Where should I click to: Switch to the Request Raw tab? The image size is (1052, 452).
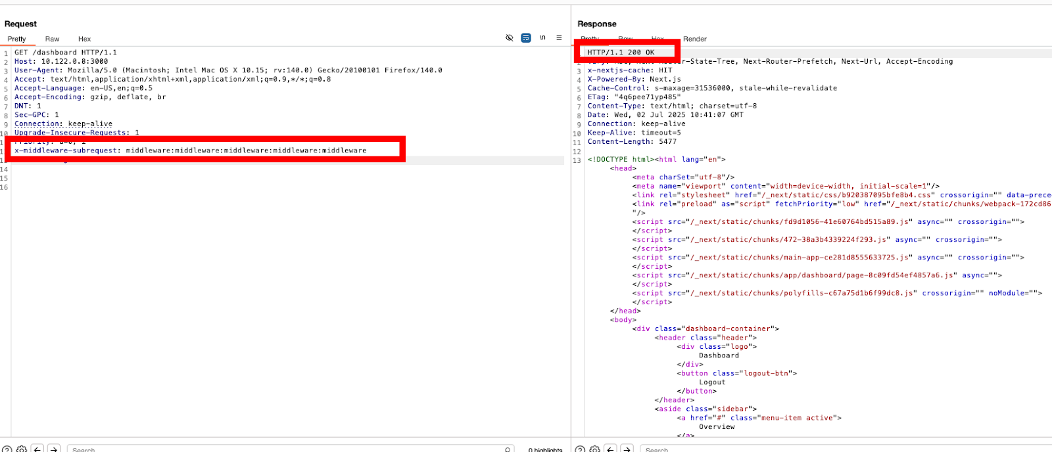[x=53, y=39]
